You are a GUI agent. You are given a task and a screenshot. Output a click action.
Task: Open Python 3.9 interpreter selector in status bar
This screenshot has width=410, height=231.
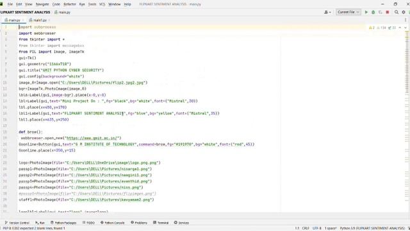[372, 228]
